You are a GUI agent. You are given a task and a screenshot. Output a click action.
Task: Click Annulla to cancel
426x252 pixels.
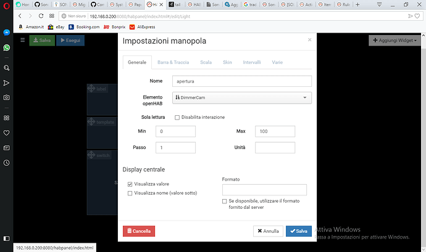tap(268, 231)
